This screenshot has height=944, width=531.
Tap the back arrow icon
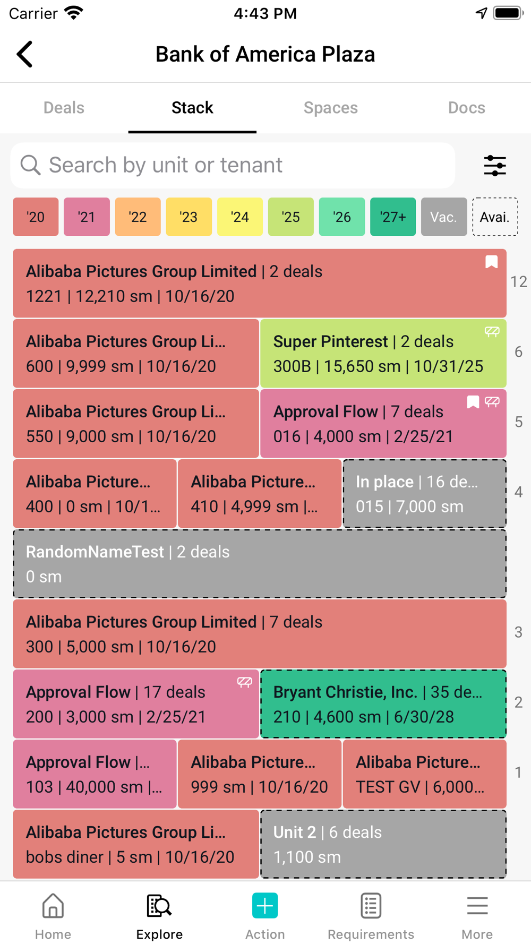pos(25,54)
